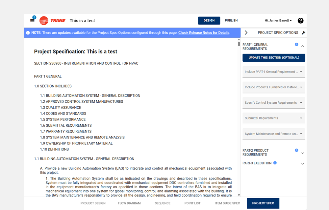Image resolution: width=329 pixels, height=210 pixels.
Task: Open the FLOW DIAGRAM tab
Action: (129, 203)
